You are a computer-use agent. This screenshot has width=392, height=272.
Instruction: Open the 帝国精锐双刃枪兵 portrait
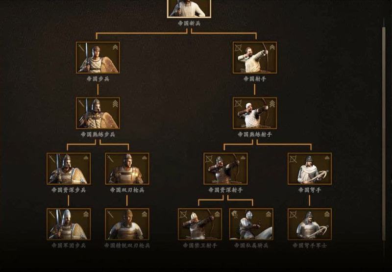pos(127,224)
